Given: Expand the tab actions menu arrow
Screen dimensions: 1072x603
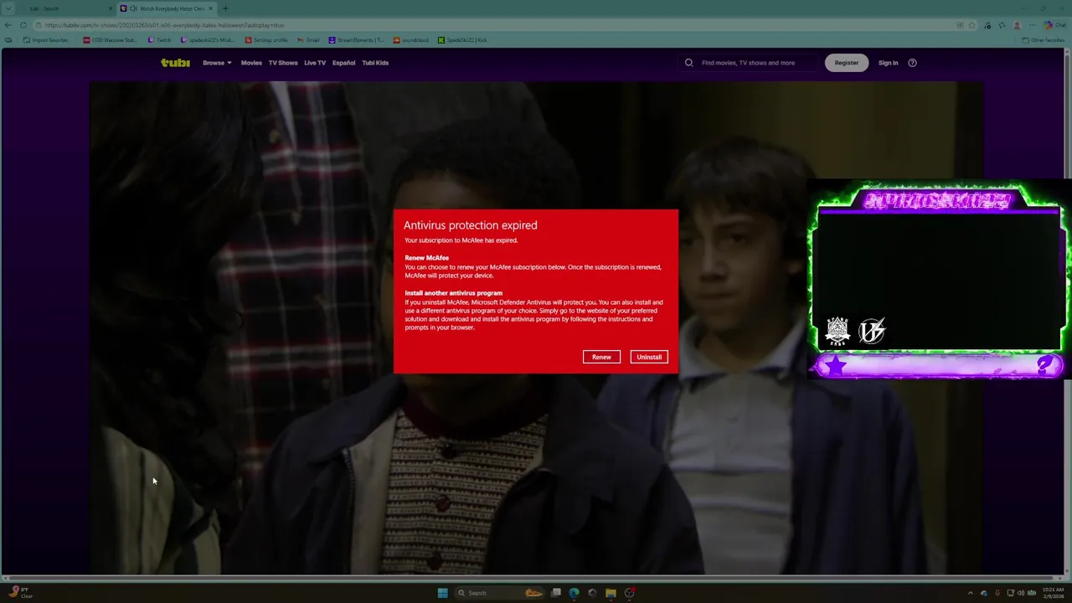Looking at the screenshot, I should 8,8.
